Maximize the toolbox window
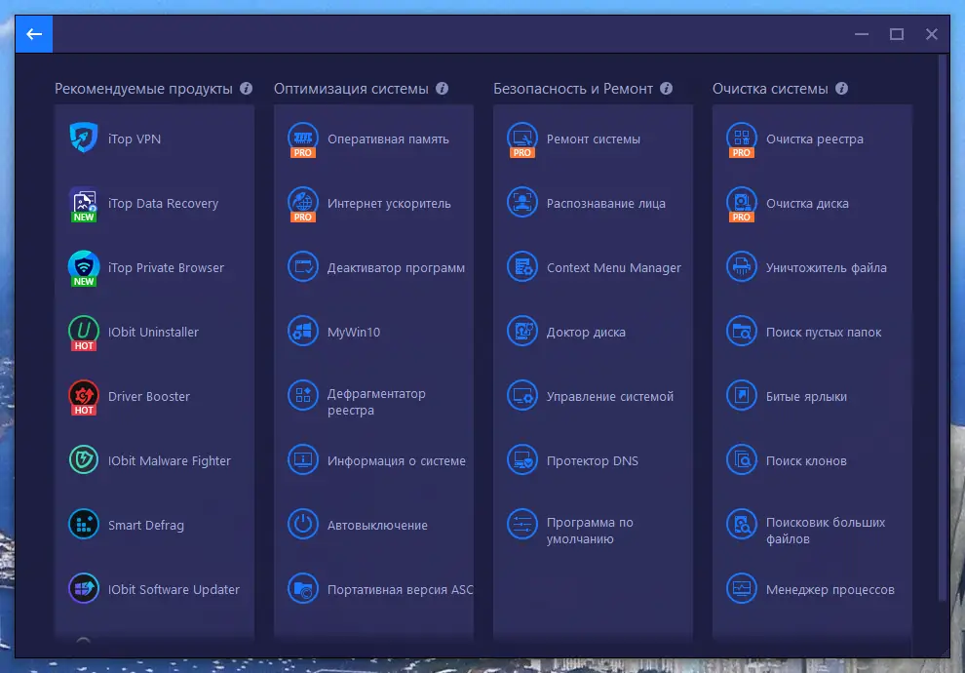Viewport: 965px width, 673px height. (x=897, y=34)
